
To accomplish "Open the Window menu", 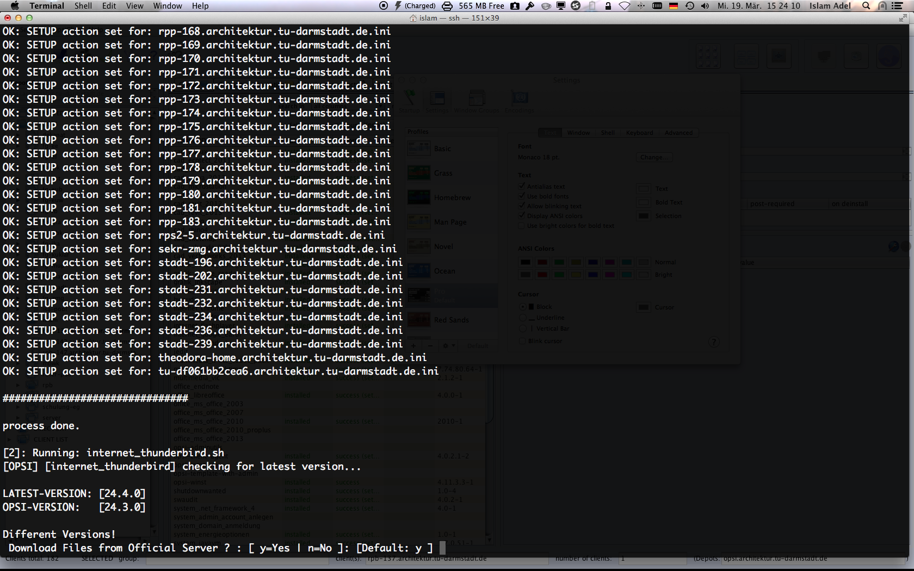I will point(168,6).
